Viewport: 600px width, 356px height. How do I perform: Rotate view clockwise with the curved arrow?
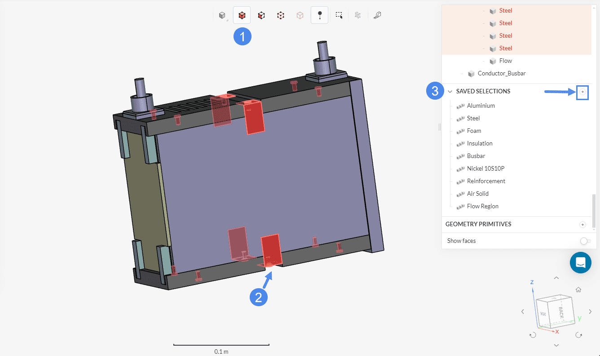pos(579,335)
